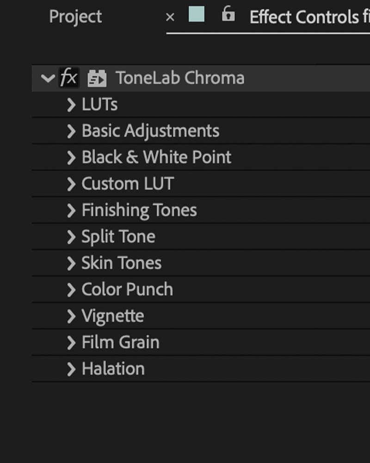Screen dimensions: 370x463
Task: Toggle the fx switch for ToneLab Chroma
Action: pyautogui.click(x=69, y=78)
